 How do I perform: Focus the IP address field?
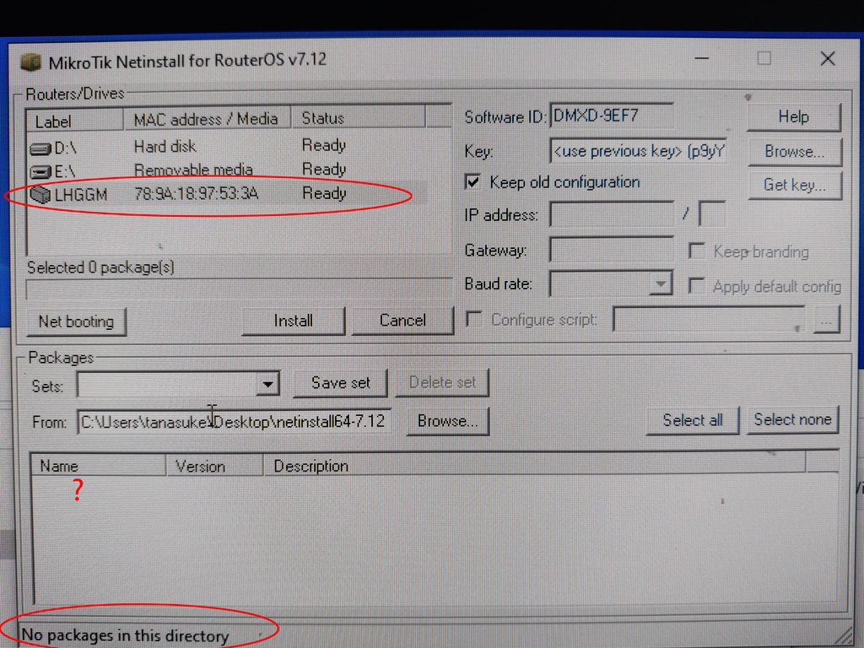pyautogui.click(x=612, y=214)
